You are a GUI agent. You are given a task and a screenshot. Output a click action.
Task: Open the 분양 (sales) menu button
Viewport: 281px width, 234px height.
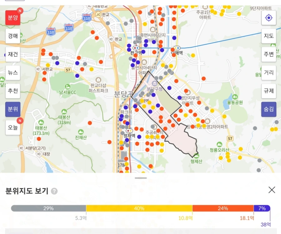(13, 17)
